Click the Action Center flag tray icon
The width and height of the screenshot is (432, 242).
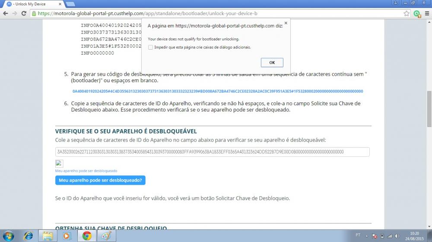(x=375, y=236)
